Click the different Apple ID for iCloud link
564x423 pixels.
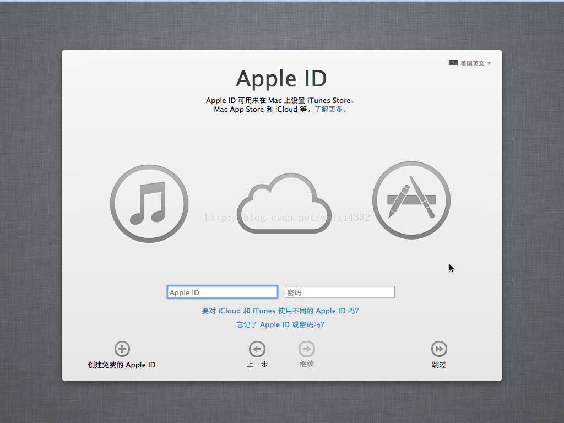click(280, 311)
